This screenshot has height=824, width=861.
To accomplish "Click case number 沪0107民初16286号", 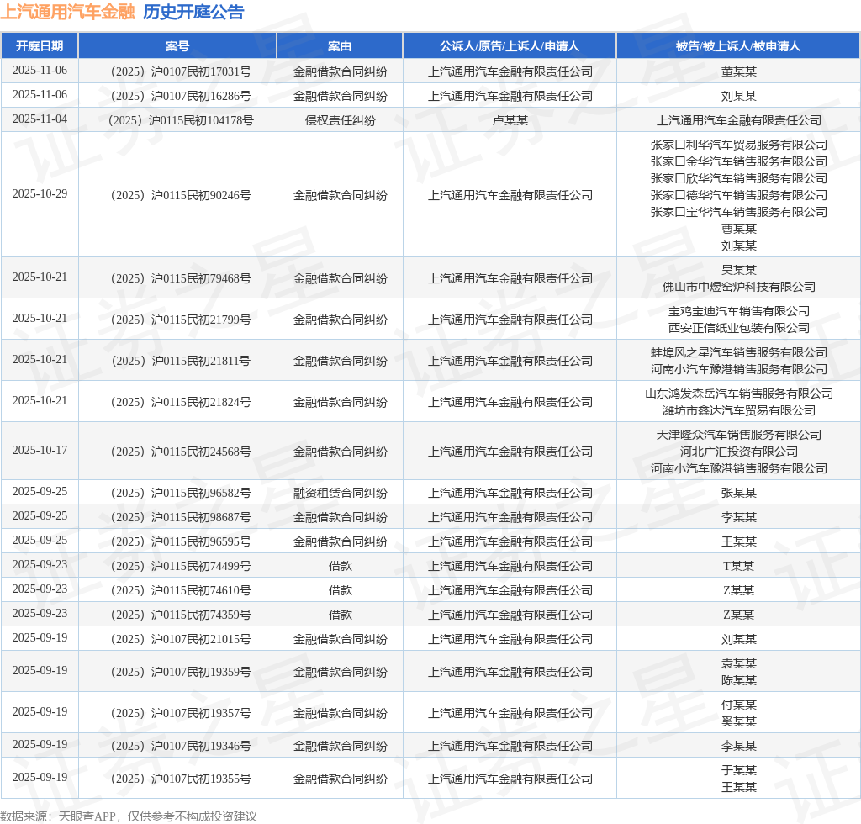I will [181, 96].
